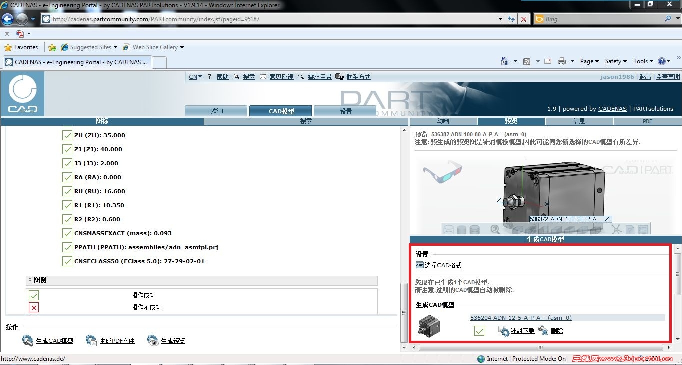Open the Page menu
This screenshot has width=682, height=365.
(589, 61)
